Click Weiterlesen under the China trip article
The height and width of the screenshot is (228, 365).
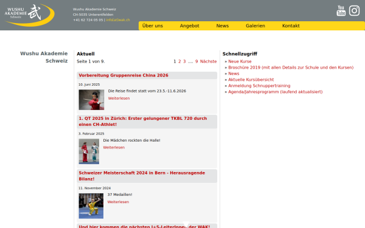tap(119, 98)
